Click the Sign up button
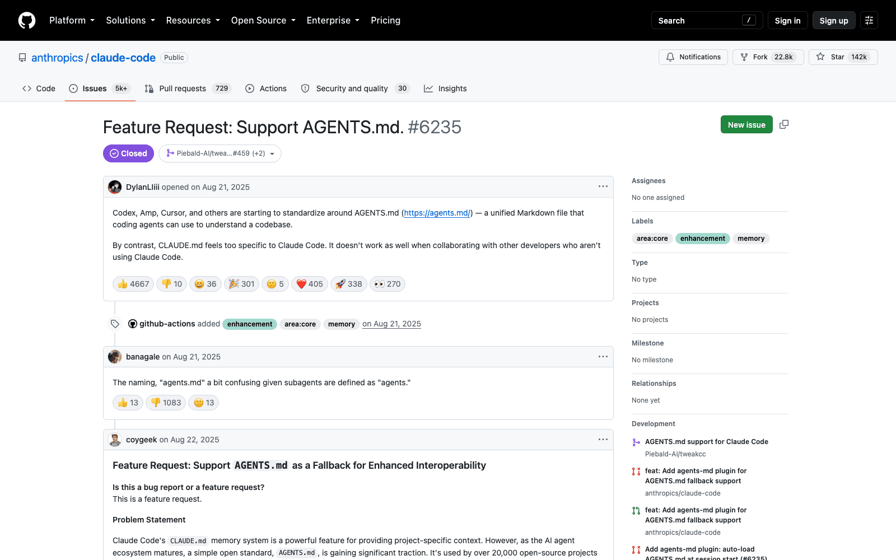This screenshot has height=560, width=896. [834, 20]
